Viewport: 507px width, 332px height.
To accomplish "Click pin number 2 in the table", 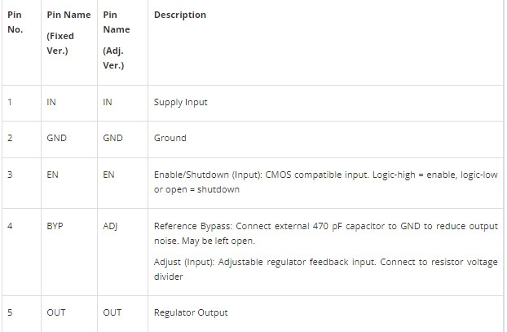I will click(x=11, y=138).
